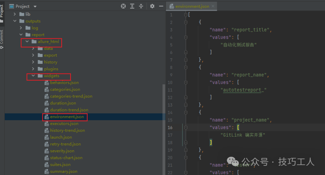325x175 pixels.
Task: Close the environment.json editor tab
Action: coord(213,7)
